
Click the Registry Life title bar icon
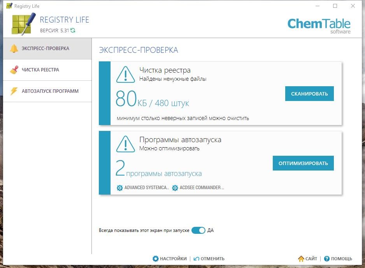9,6
